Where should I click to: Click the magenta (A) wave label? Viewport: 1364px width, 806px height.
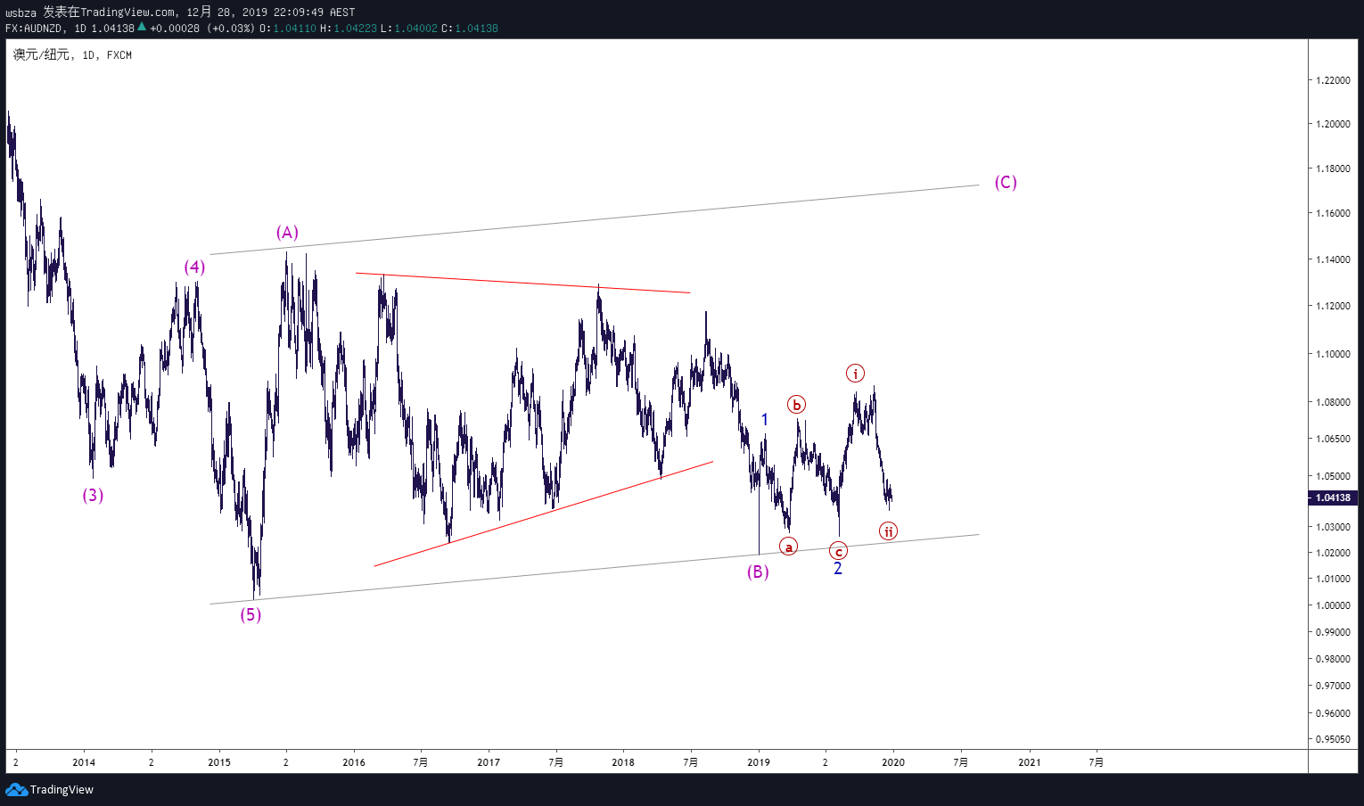(x=287, y=233)
